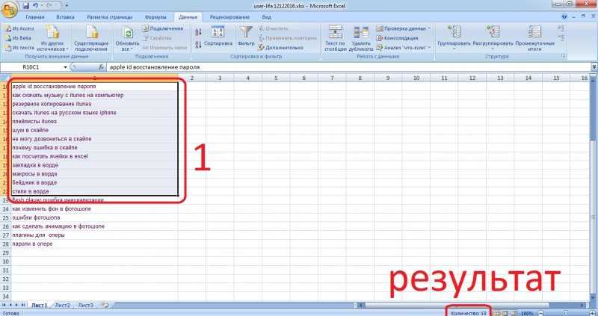
Task: Click connection Properties
Action: [x=158, y=38]
